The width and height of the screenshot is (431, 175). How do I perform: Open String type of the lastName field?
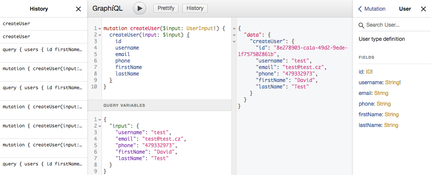[x=391, y=125]
